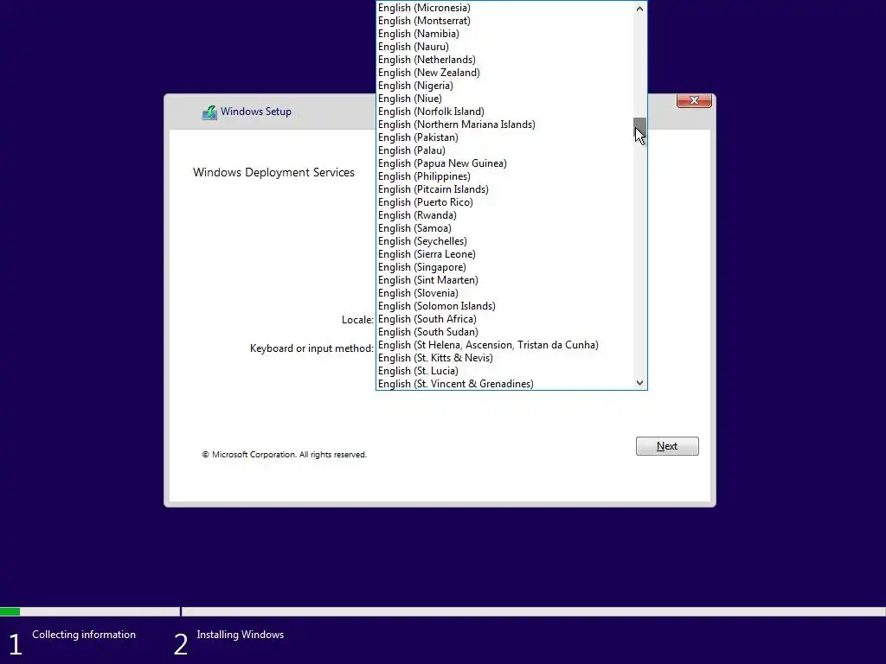Select English (Netherlands) entry

[504, 60]
